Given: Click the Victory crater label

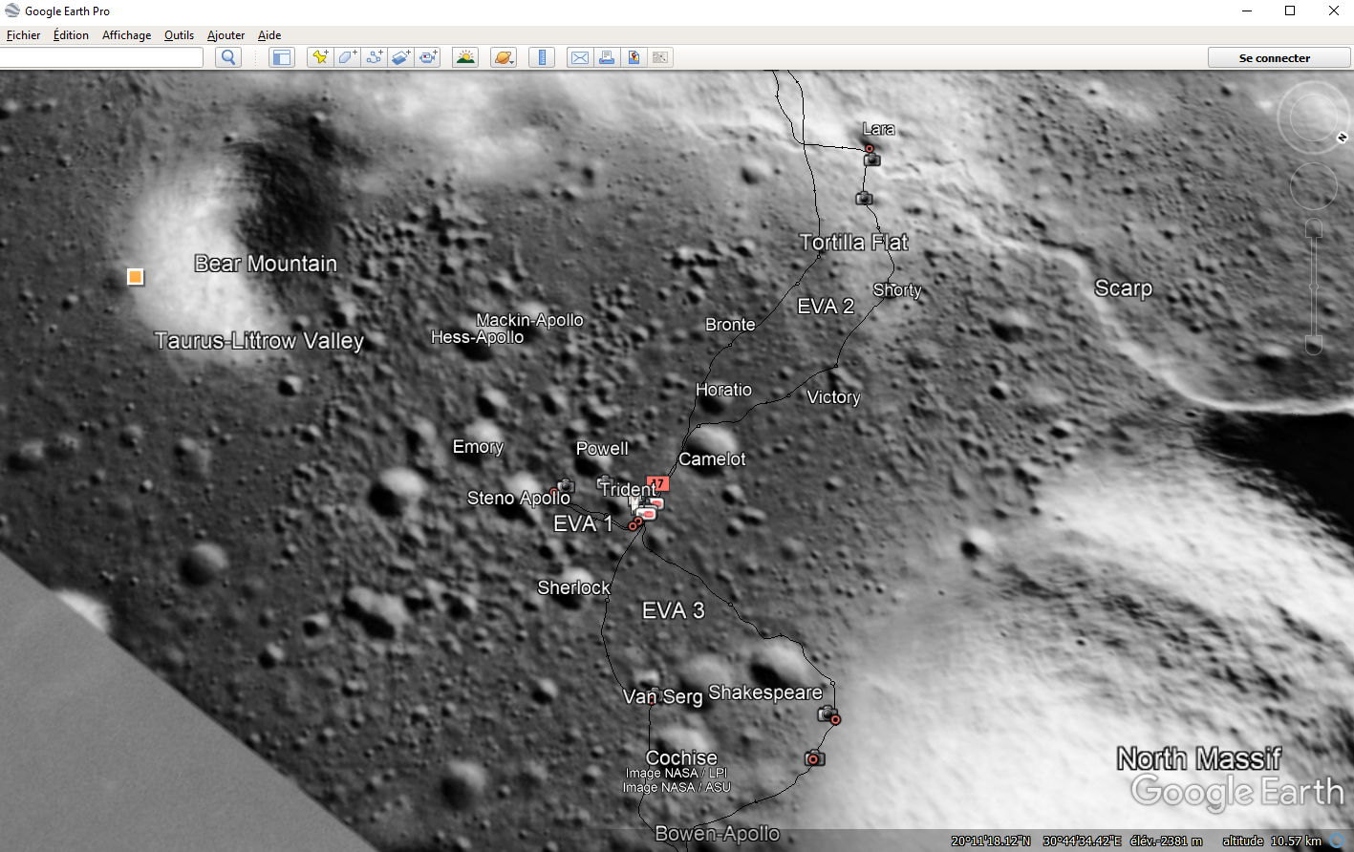Looking at the screenshot, I should click(x=834, y=397).
